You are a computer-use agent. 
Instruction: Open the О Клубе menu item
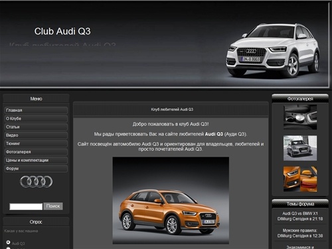36,119
